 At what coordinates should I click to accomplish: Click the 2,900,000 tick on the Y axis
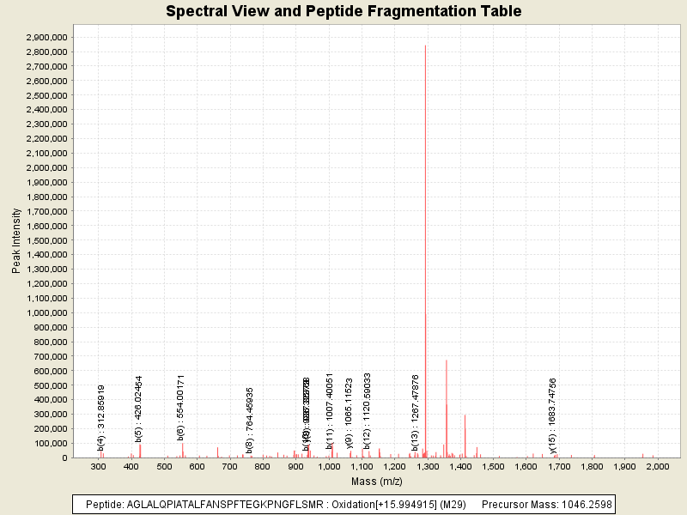(48, 38)
